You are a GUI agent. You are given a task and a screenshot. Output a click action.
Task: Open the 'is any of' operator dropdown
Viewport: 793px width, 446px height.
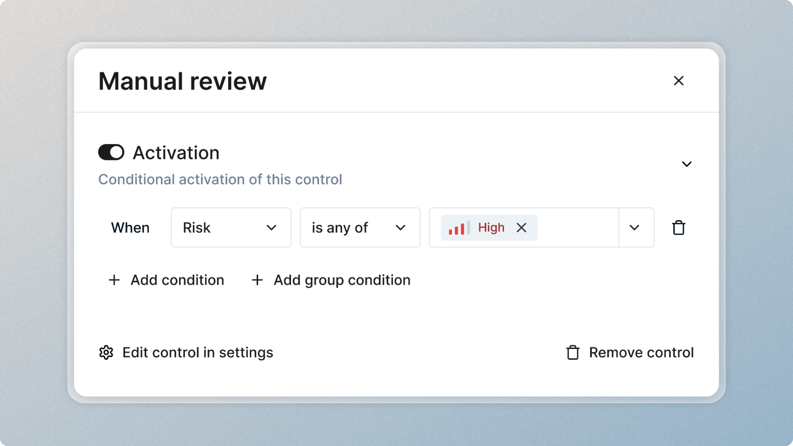[x=360, y=227]
